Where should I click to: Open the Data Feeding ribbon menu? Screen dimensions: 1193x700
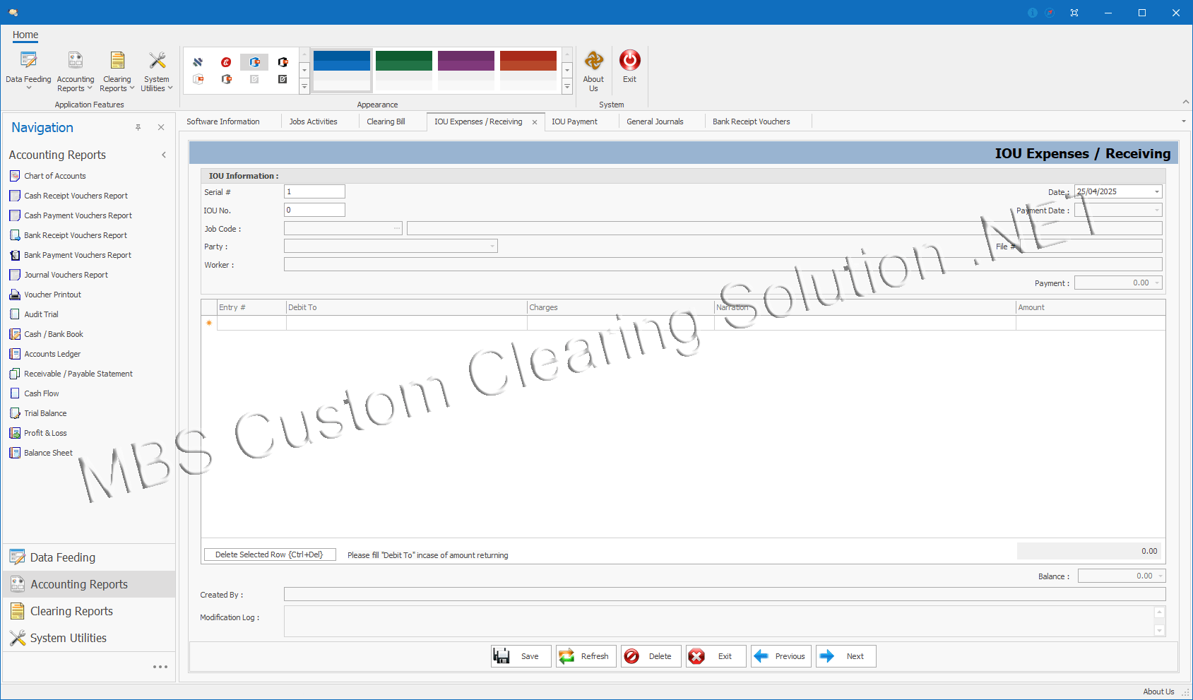pyautogui.click(x=28, y=71)
